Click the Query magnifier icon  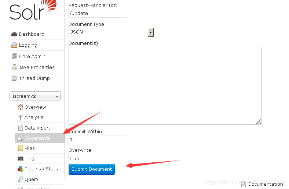tap(20, 179)
